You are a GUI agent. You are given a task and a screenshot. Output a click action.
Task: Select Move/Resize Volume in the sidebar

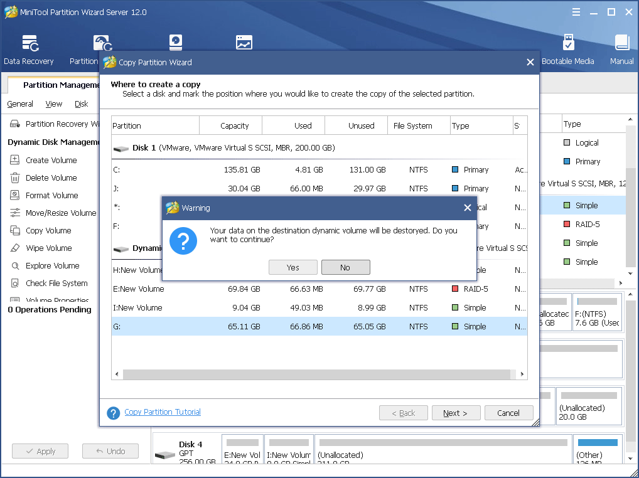coord(53,213)
